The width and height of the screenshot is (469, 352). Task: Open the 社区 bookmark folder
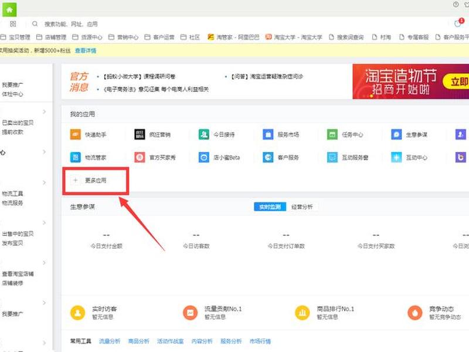click(x=190, y=37)
